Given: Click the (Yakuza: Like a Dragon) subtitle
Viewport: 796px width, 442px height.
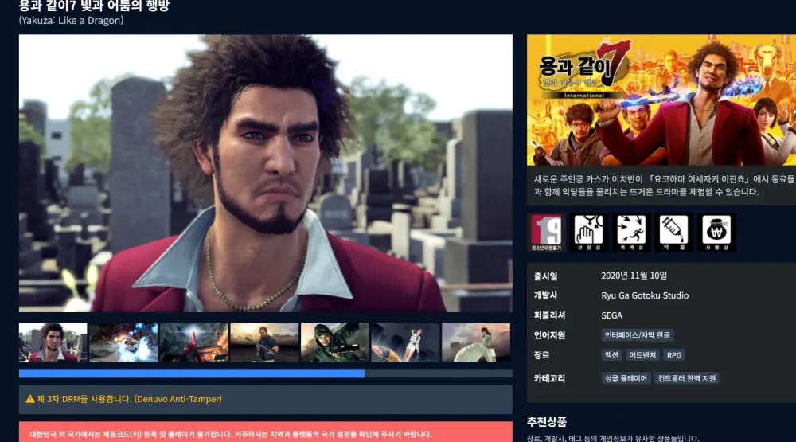Looking at the screenshot, I should pos(71,21).
